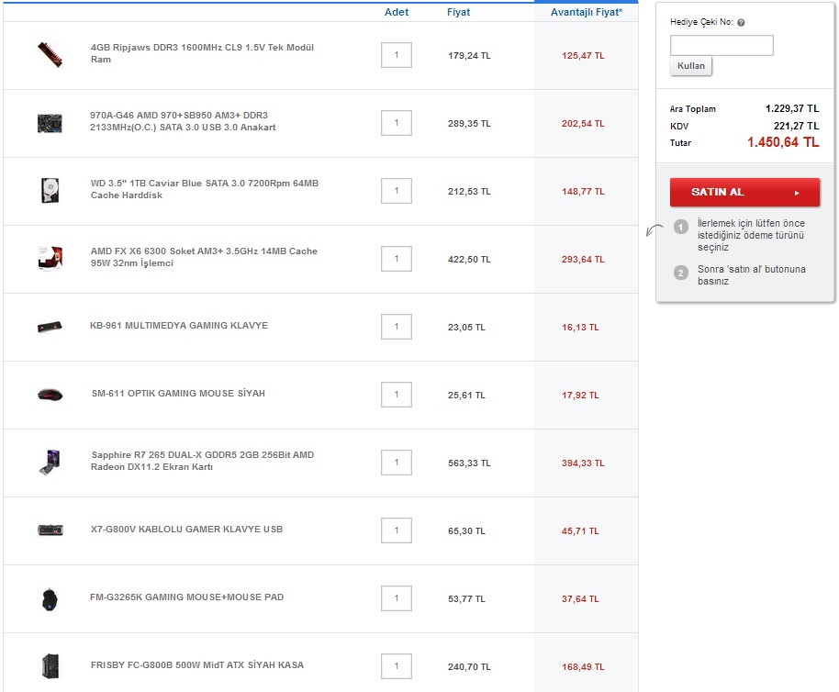The width and height of the screenshot is (839, 692).
Task: Open the KB-961 MULTIMEDYA GAMING KLAVYE link
Action: pyautogui.click(x=179, y=326)
